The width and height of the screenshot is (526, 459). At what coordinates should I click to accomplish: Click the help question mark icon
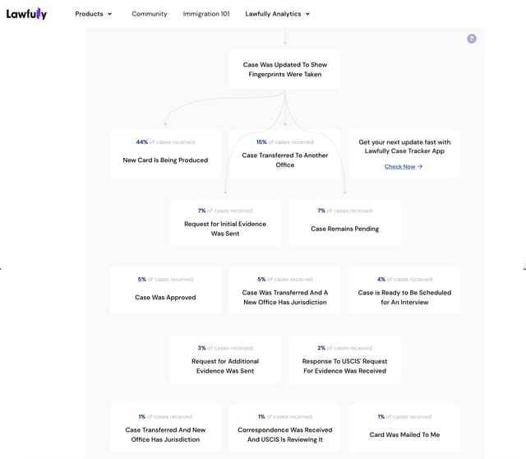pos(471,39)
